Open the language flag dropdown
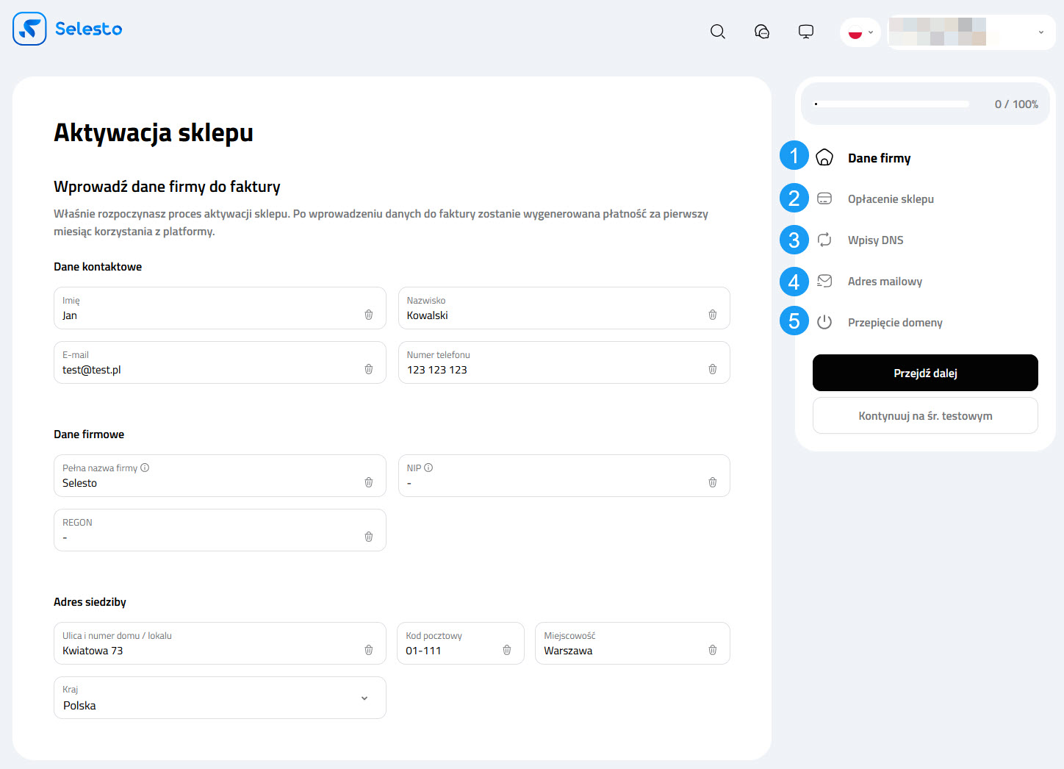Screen dimensions: 1064x769 [860, 32]
